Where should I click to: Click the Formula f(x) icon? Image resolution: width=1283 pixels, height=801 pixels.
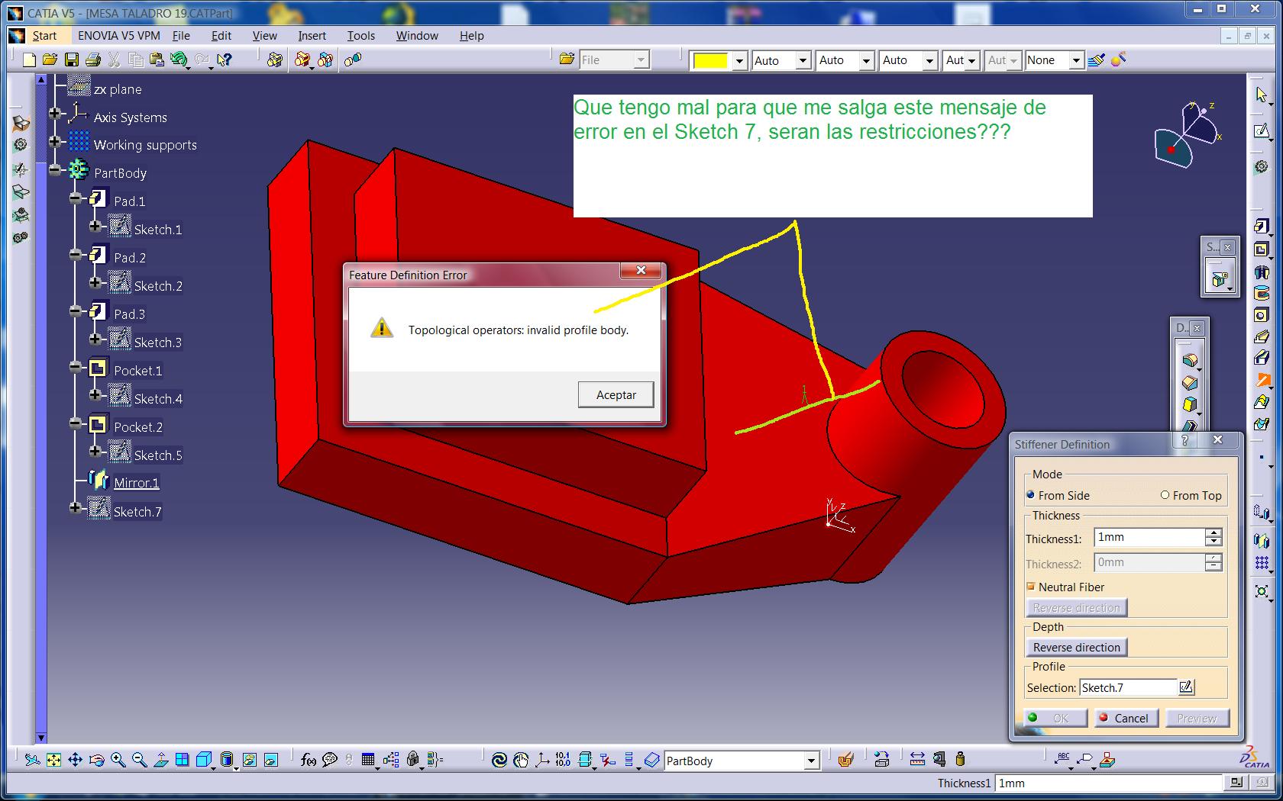click(x=309, y=760)
